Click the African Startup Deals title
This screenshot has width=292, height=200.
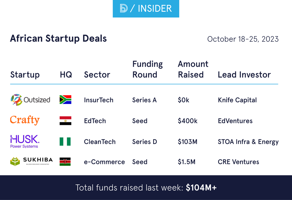click(x=58, y=39)
